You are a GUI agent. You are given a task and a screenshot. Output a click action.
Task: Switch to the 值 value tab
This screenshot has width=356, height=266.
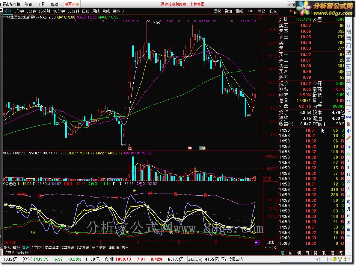coord(332,253)
